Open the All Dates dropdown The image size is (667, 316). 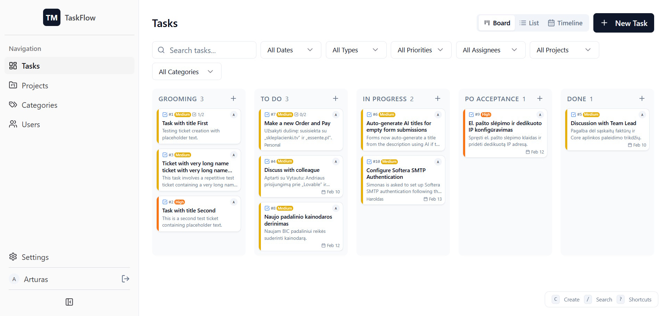[x=290, y=50]
